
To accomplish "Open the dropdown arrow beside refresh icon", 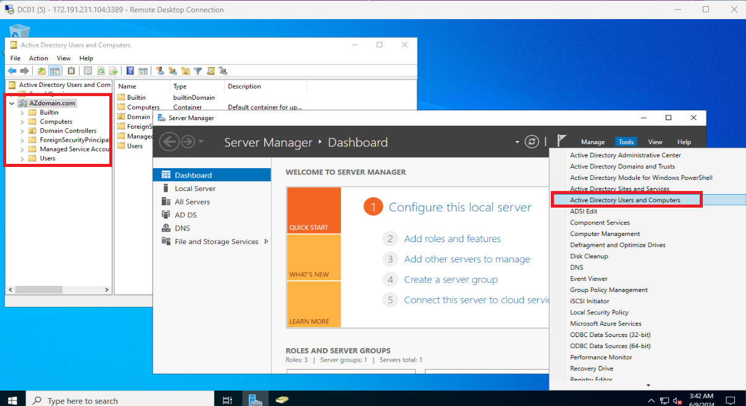I will 518,142.
